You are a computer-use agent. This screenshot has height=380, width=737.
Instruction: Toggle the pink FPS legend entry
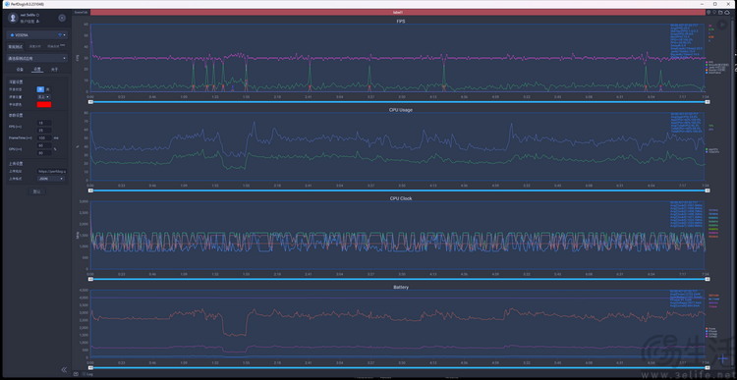709,62
